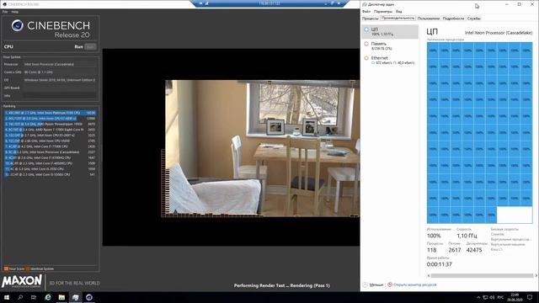Open Task View on taskbar
The height and width of the screenshot is (303, 539).
click(x=34, y=297)
